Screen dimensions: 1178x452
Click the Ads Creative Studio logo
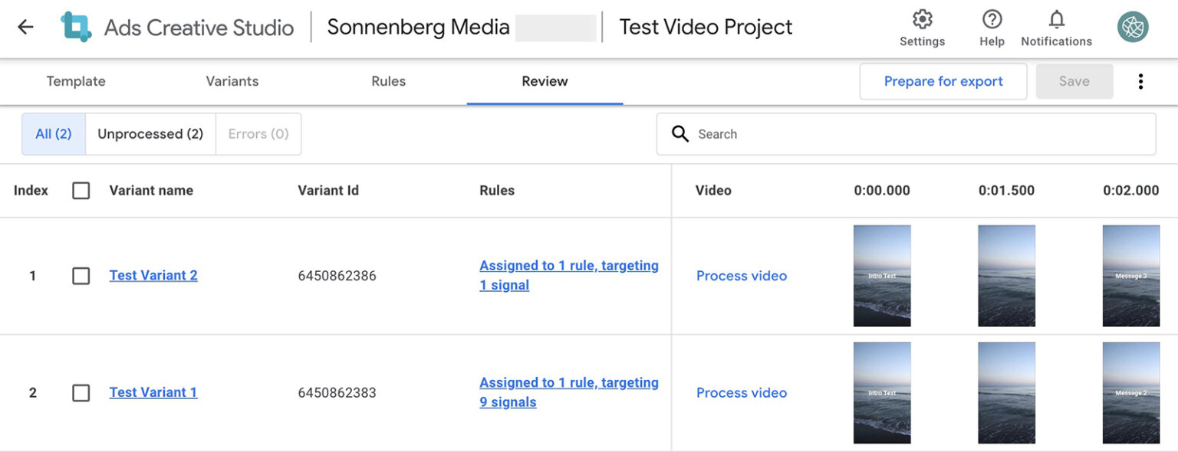pyautogui.click(x=74, y=26)
